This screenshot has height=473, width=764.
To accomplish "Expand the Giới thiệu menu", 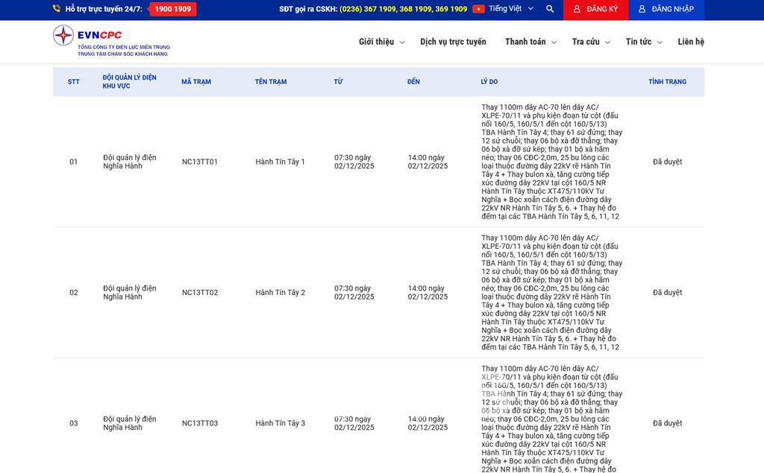I will pyautogui.click(x=381, y=42).
